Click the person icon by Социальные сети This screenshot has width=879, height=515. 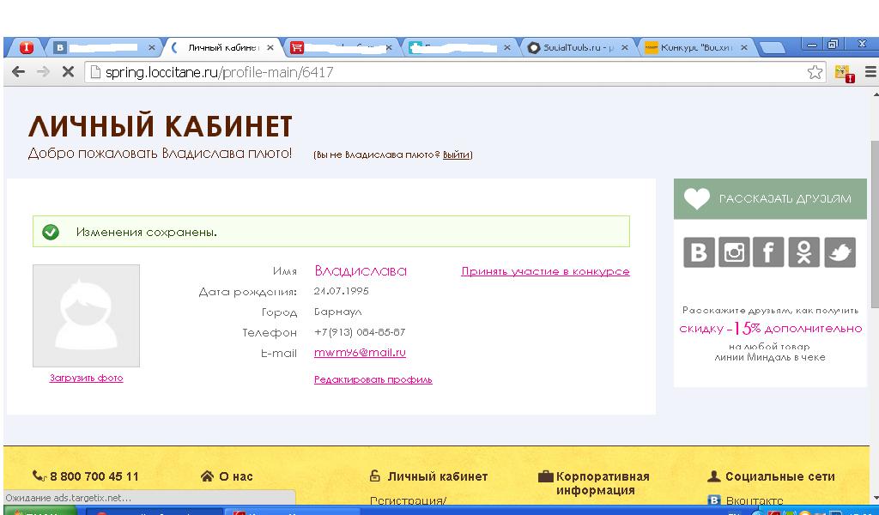point(713,476)
